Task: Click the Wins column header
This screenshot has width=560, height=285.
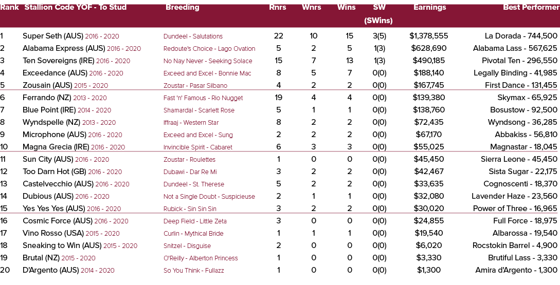Action: click(347, 8)
